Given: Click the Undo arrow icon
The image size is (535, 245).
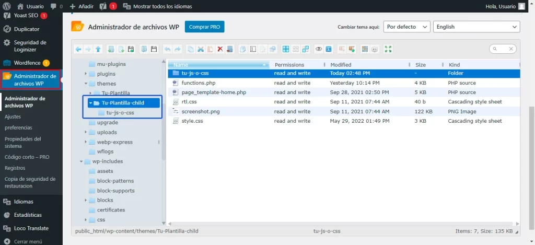Looking at the screenshot, I should 167,49.
